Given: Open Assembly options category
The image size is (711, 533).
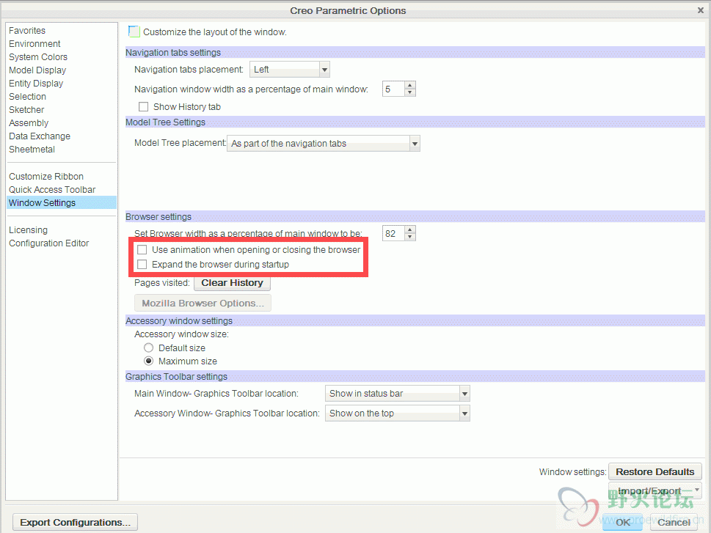Looking at the screenshot, I should click(x=29, y=122).
